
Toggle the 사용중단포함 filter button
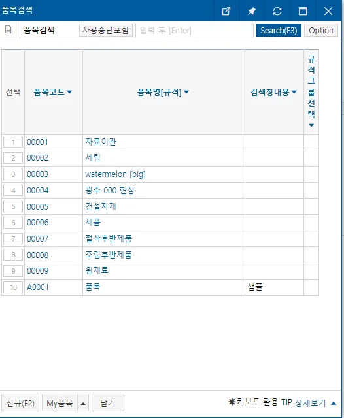[x=106, y=30]
